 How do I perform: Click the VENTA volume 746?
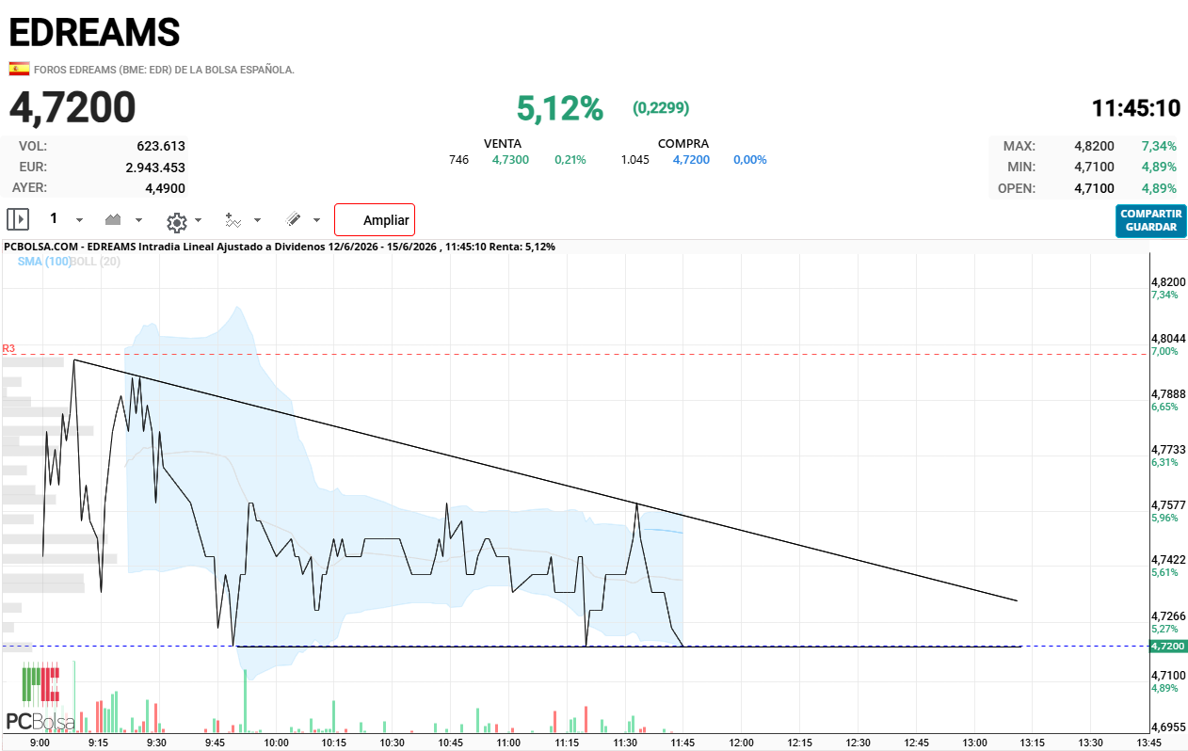click(459, 160)
